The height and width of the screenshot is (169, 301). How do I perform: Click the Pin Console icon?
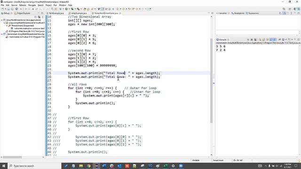click(x=279, y=39)
